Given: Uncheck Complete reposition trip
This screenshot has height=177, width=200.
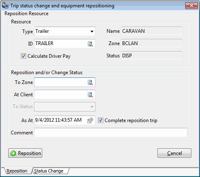Looking at the screenshot, I should pos(100,120).
